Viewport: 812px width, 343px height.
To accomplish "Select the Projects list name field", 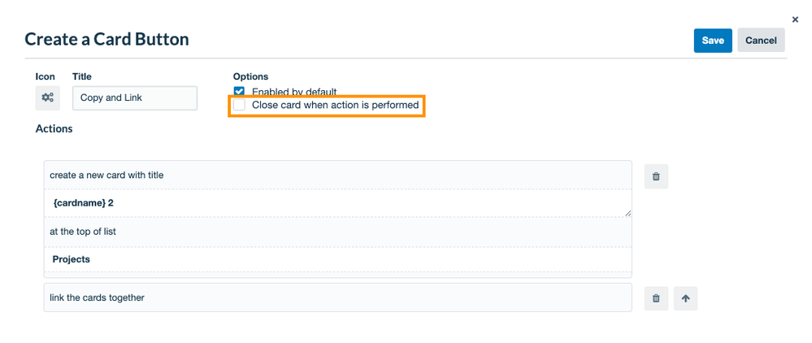I will pyautogui.click(x=338, y=259).
